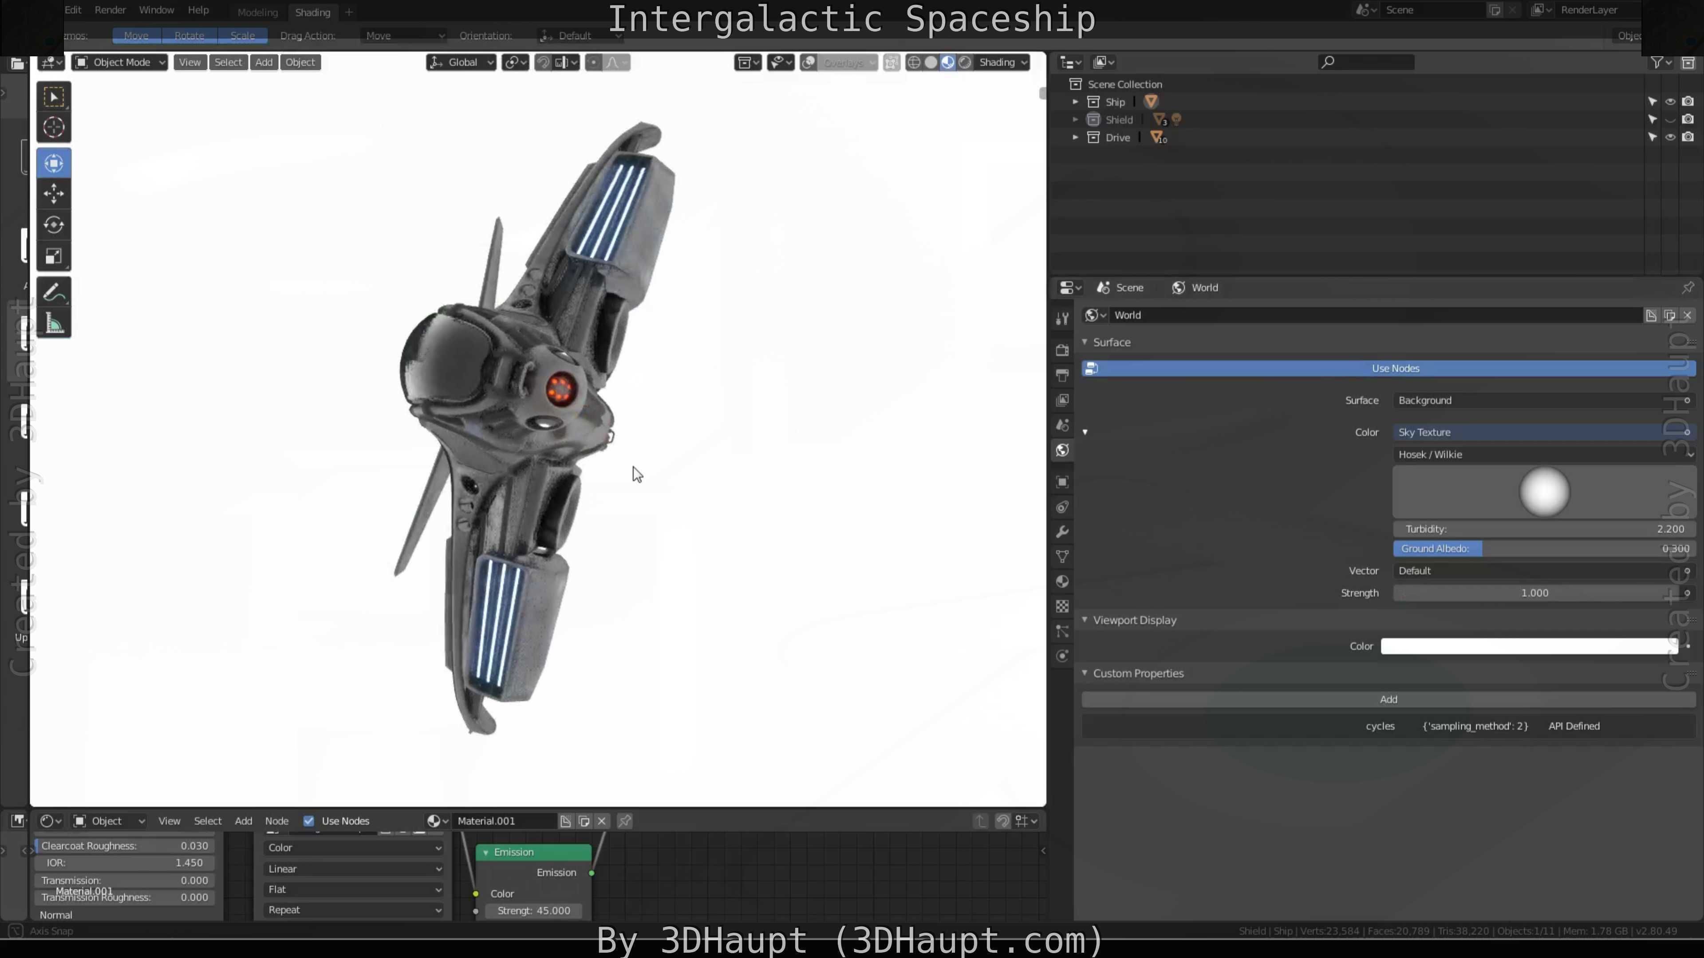The height and width of the screenshot is (958, 1704).
Task: Open the Object Mode dropdown
Action: [120, 62]
